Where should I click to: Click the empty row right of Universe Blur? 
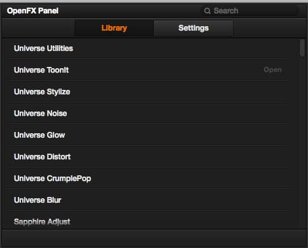tap(174, 200)
